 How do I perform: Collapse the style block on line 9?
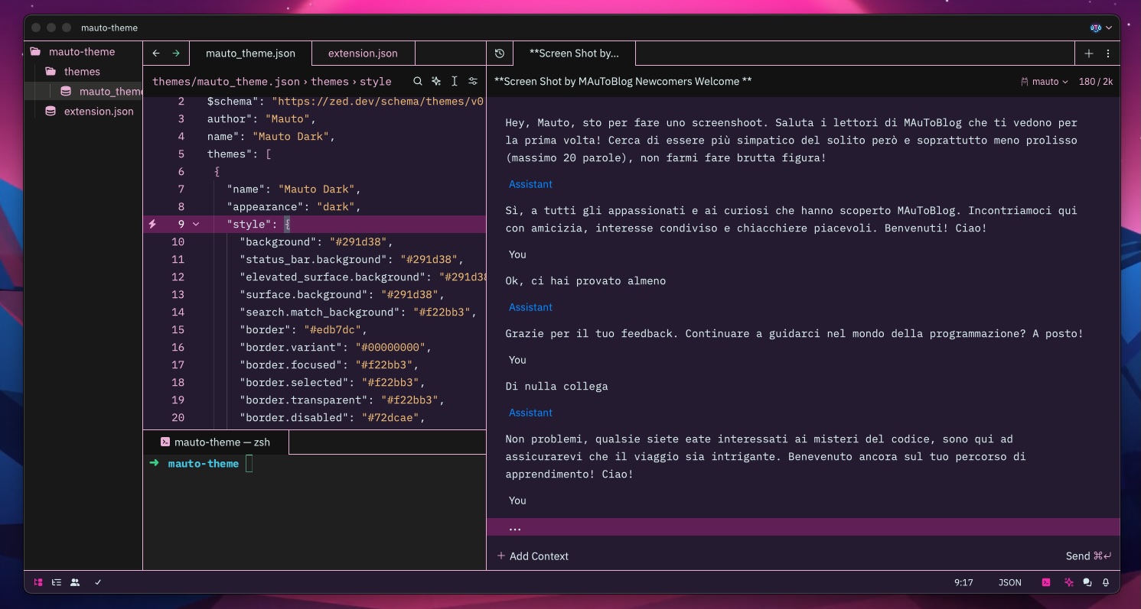click(x=197, y=224)
